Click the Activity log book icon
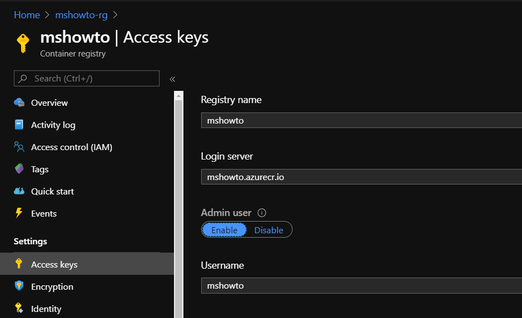Screen dimensions: 522x318 tap(19, 125)
